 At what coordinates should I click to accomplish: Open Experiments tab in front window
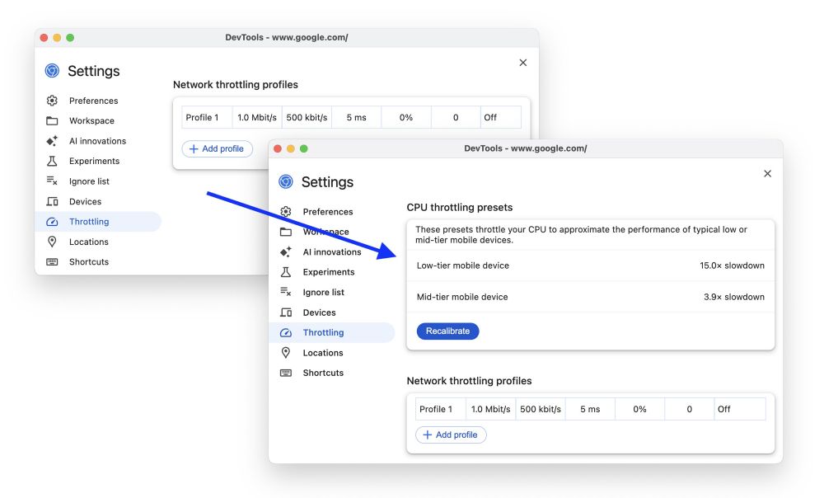pyautogui.click(x=331, y=272)
